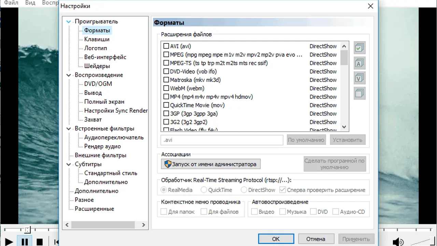Click the select audio formats icon
This screenshot has height=246, width=437.
tap(360, 63)
